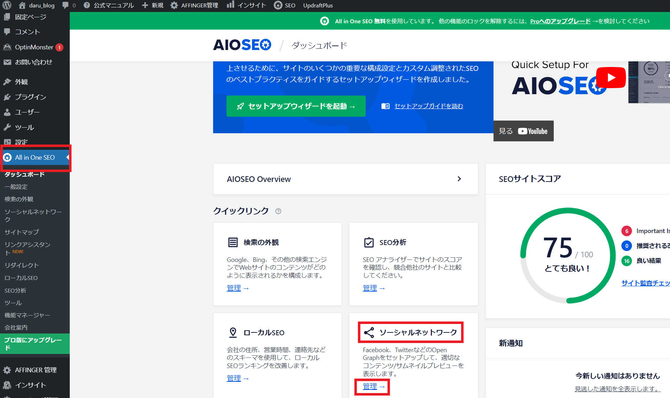Screen dimensions: 670x398
Task: Click the お問い合わせ envelope icon
Action: pos(7,62)
